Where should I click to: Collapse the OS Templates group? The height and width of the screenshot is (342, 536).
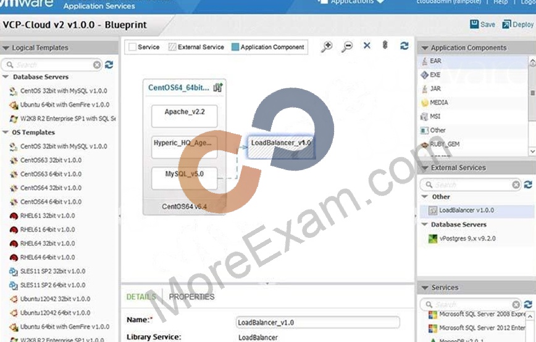[x=6, y=132]
